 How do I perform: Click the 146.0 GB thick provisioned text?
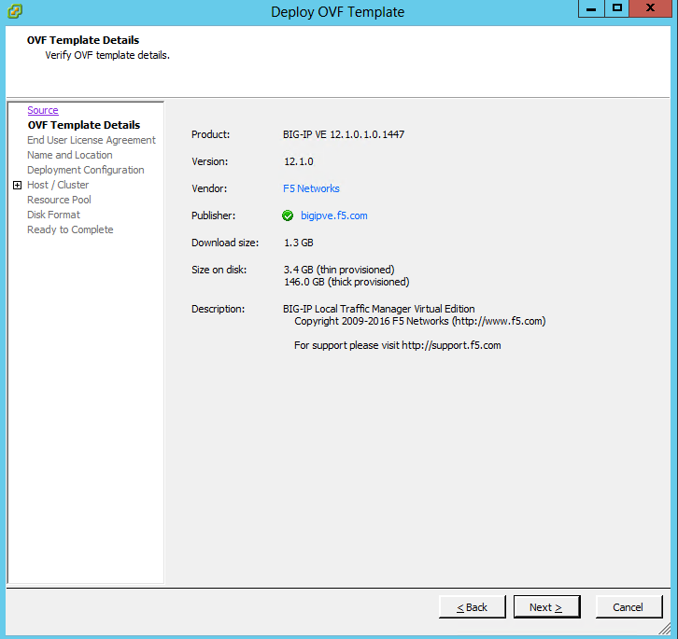346,282
